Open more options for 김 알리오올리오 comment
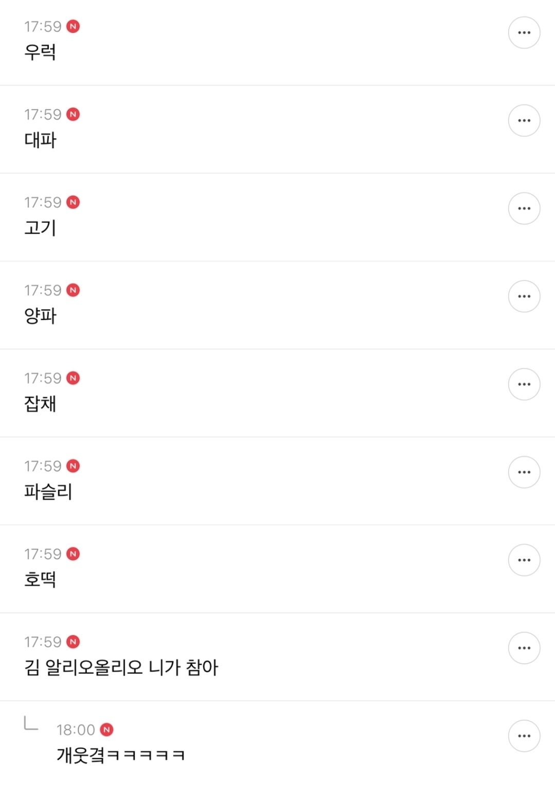Image resolution: width=555 pixels, height=791 pixels. [524, 648]
